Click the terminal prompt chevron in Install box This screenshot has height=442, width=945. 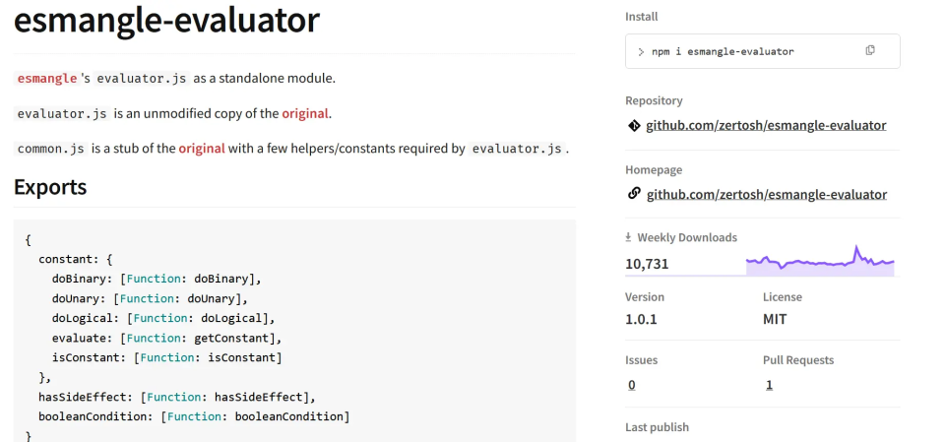pyautogui.click(x=641, y=51)
